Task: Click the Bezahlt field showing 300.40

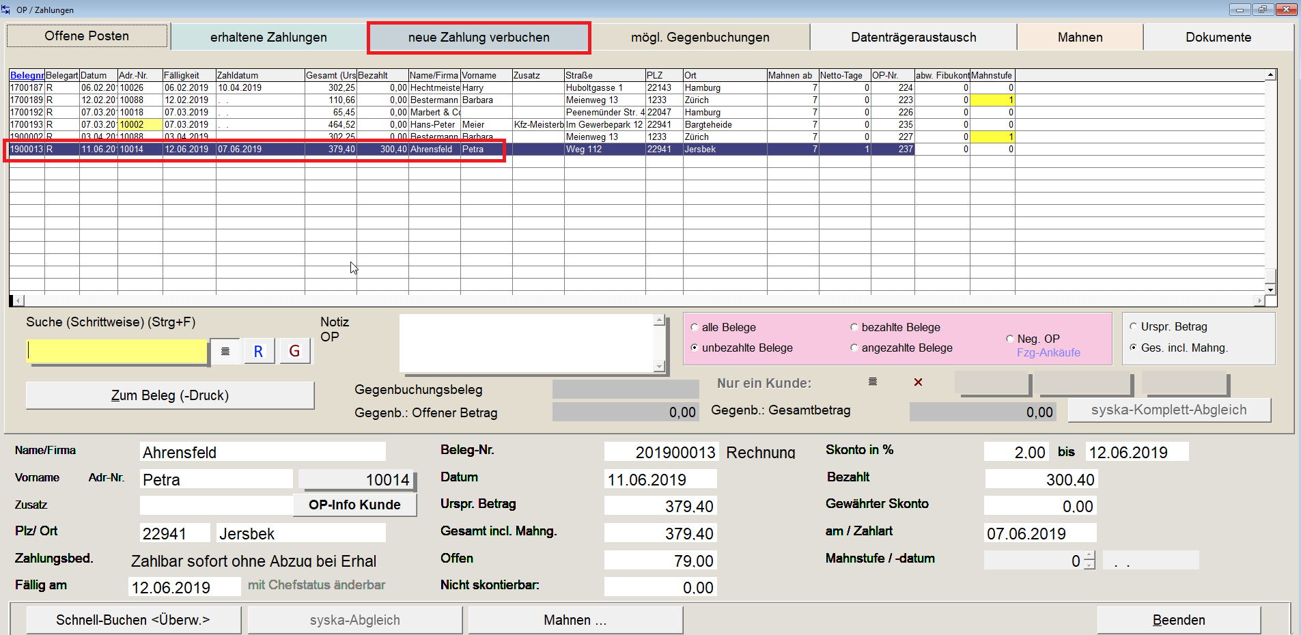Action: pyautogui.click(x=1040, y=479)
